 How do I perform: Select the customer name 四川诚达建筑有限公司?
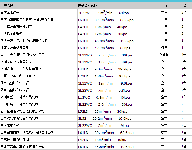16,62
